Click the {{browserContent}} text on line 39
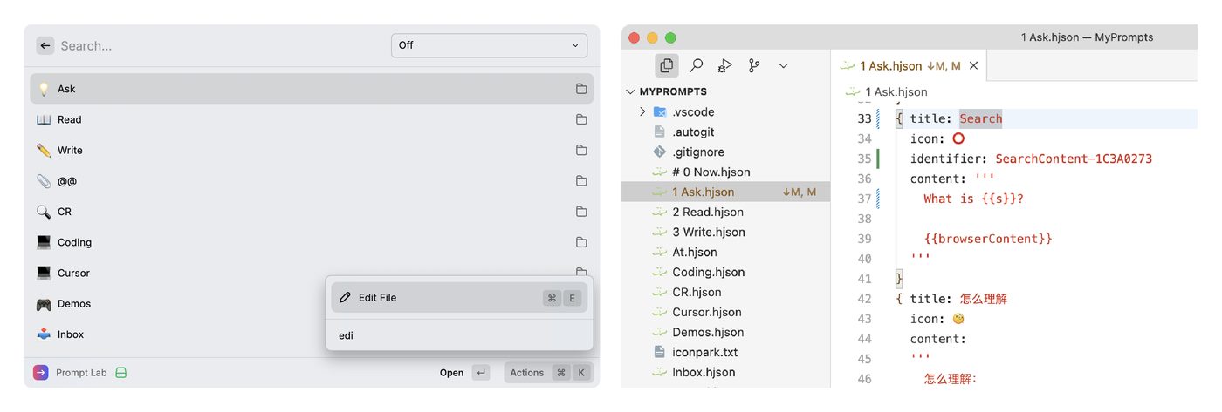This screenshot has height=412, width=1222. (988, 239)
